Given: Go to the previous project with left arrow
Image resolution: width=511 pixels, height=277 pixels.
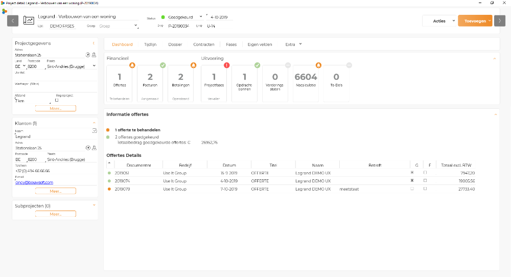Looking at the screenshot, I should pos(13,20).
